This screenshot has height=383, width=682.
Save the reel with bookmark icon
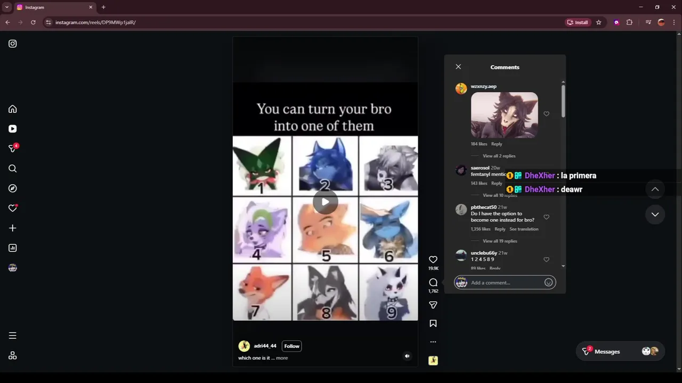433,323
